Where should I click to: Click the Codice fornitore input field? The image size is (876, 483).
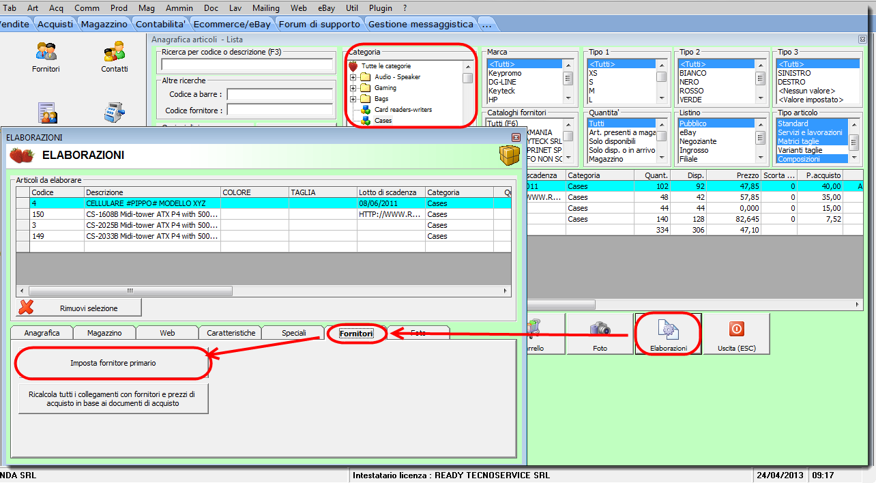pyautogui.click(x=280, y=110)
